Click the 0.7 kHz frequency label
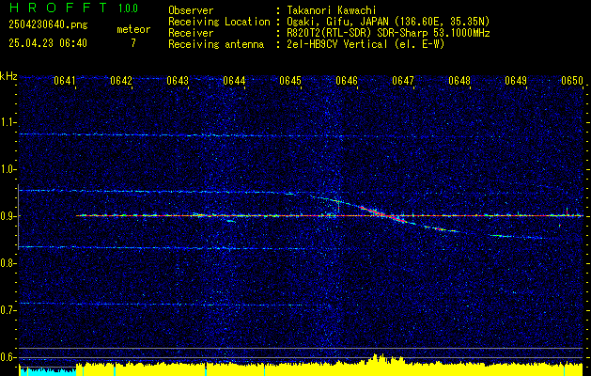This screenshot has width=591, height=376. point(8,310)
